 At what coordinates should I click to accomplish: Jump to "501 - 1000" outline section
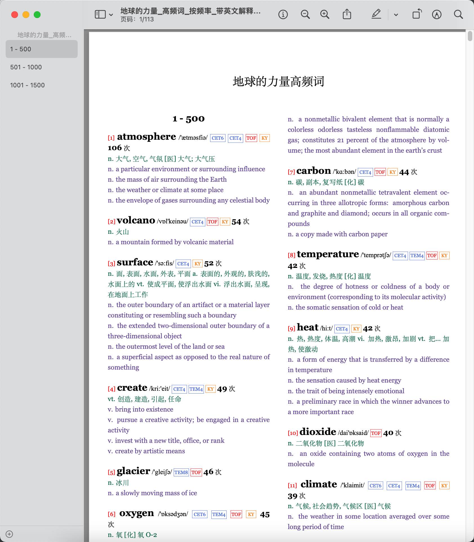pos(42,67)
